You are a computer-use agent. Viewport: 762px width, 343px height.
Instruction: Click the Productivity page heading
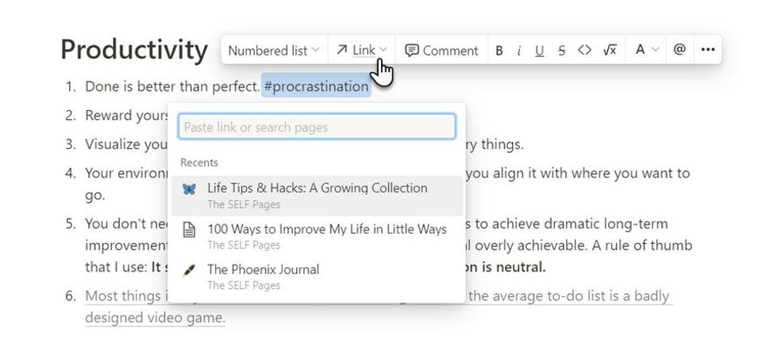(x=134, y=49)
